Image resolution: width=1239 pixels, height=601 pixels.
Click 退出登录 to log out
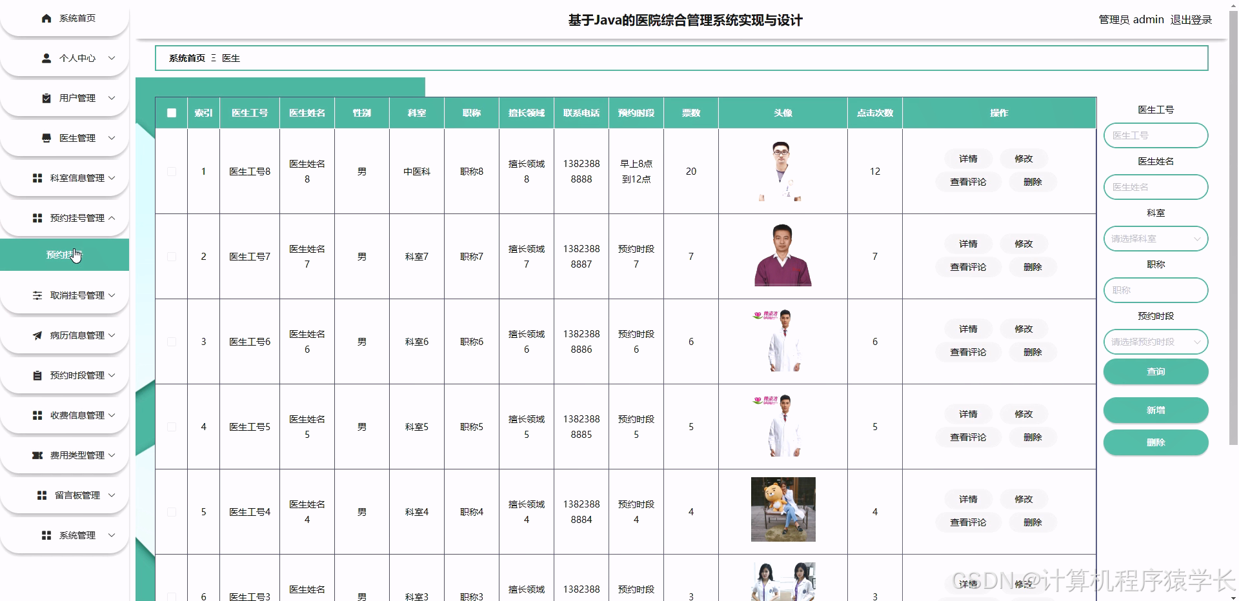pos(1191,20)
